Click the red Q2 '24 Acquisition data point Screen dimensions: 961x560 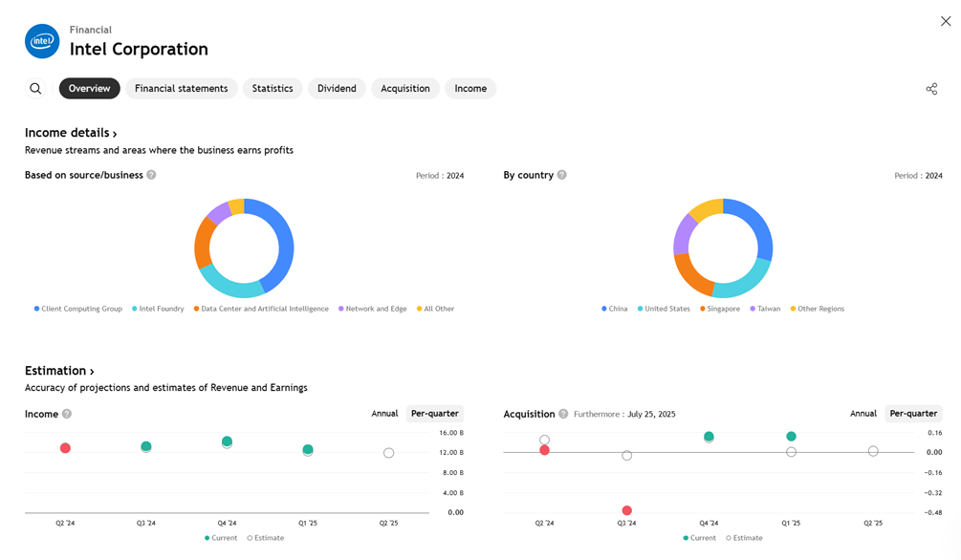[544, 450]
